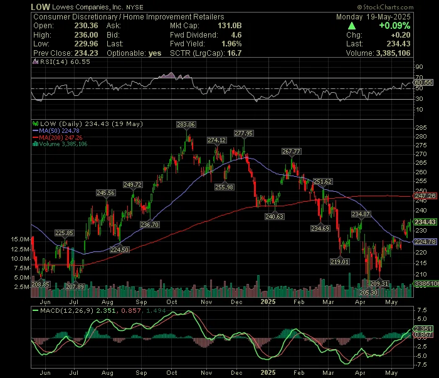The image size is (439, 378).
Task: Click the 236.70 price label
Action: click(149, 224)
